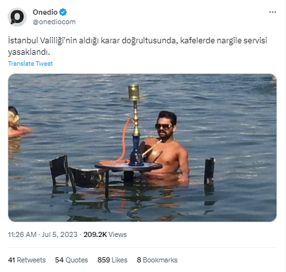View the 41 Retweets list
The image size is (286, 272).
[x=27, y=260]
